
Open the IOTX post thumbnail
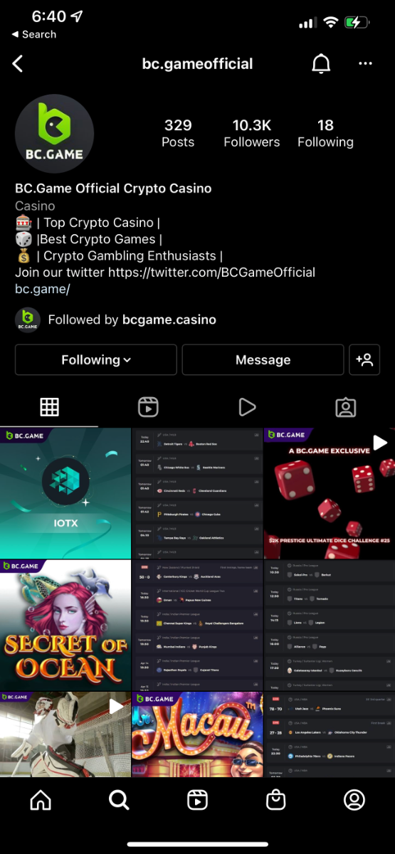[65, 493]
